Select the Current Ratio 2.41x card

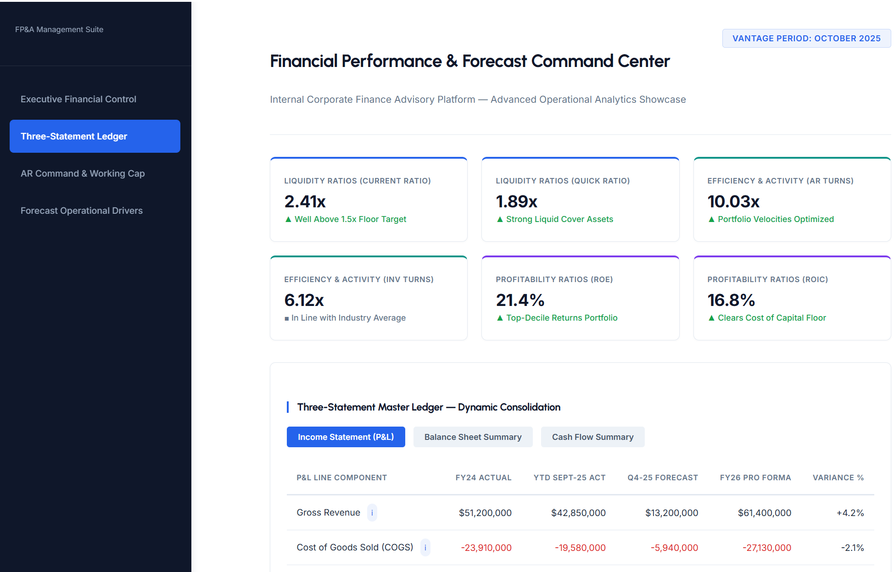pyautogui.click(x=369, y=200)
